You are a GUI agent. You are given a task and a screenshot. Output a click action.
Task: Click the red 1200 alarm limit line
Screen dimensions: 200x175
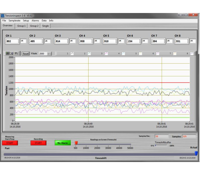(x=102, y=82)
